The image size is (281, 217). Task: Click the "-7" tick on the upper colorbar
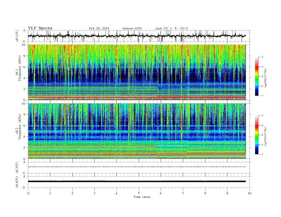click(x=261, y=96)
